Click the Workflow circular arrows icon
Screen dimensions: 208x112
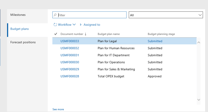(x=55, y=25)
